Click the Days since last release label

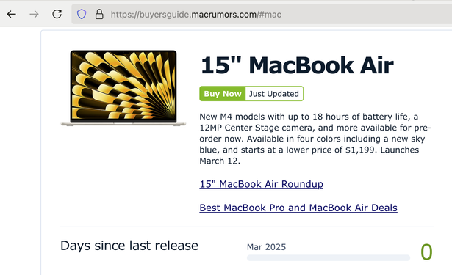pyautogui.click(x=129, y=246)
